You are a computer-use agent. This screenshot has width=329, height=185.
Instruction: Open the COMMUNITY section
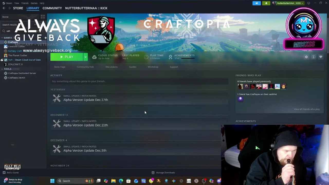point(52,8)
